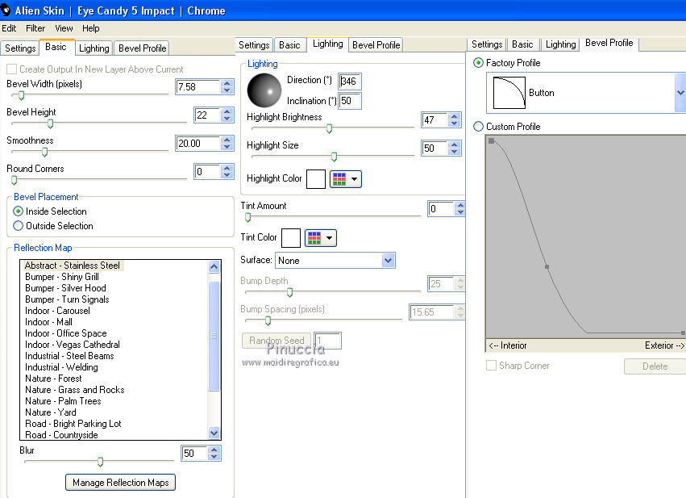Decrease Blur value down arrow

(214, 456)
